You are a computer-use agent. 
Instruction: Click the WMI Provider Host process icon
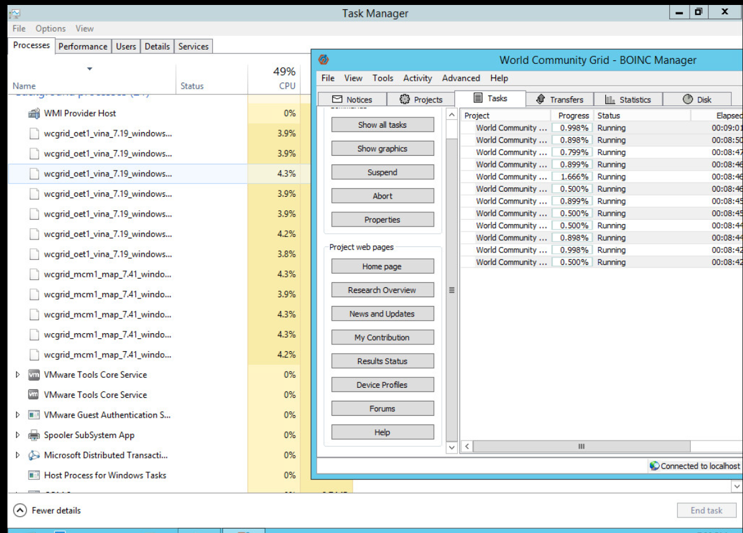pos(34,113)
